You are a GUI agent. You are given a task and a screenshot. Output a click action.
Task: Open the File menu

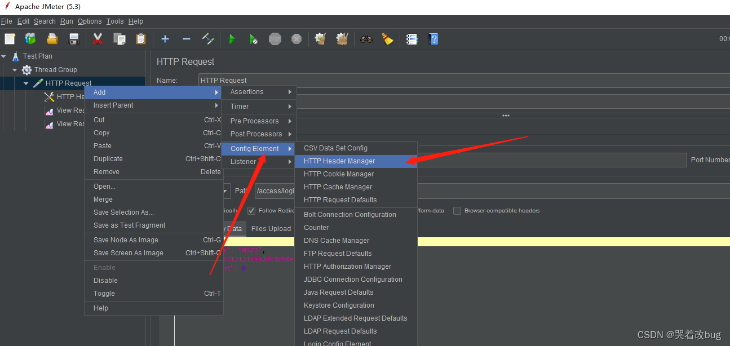(x=7, y=21)
